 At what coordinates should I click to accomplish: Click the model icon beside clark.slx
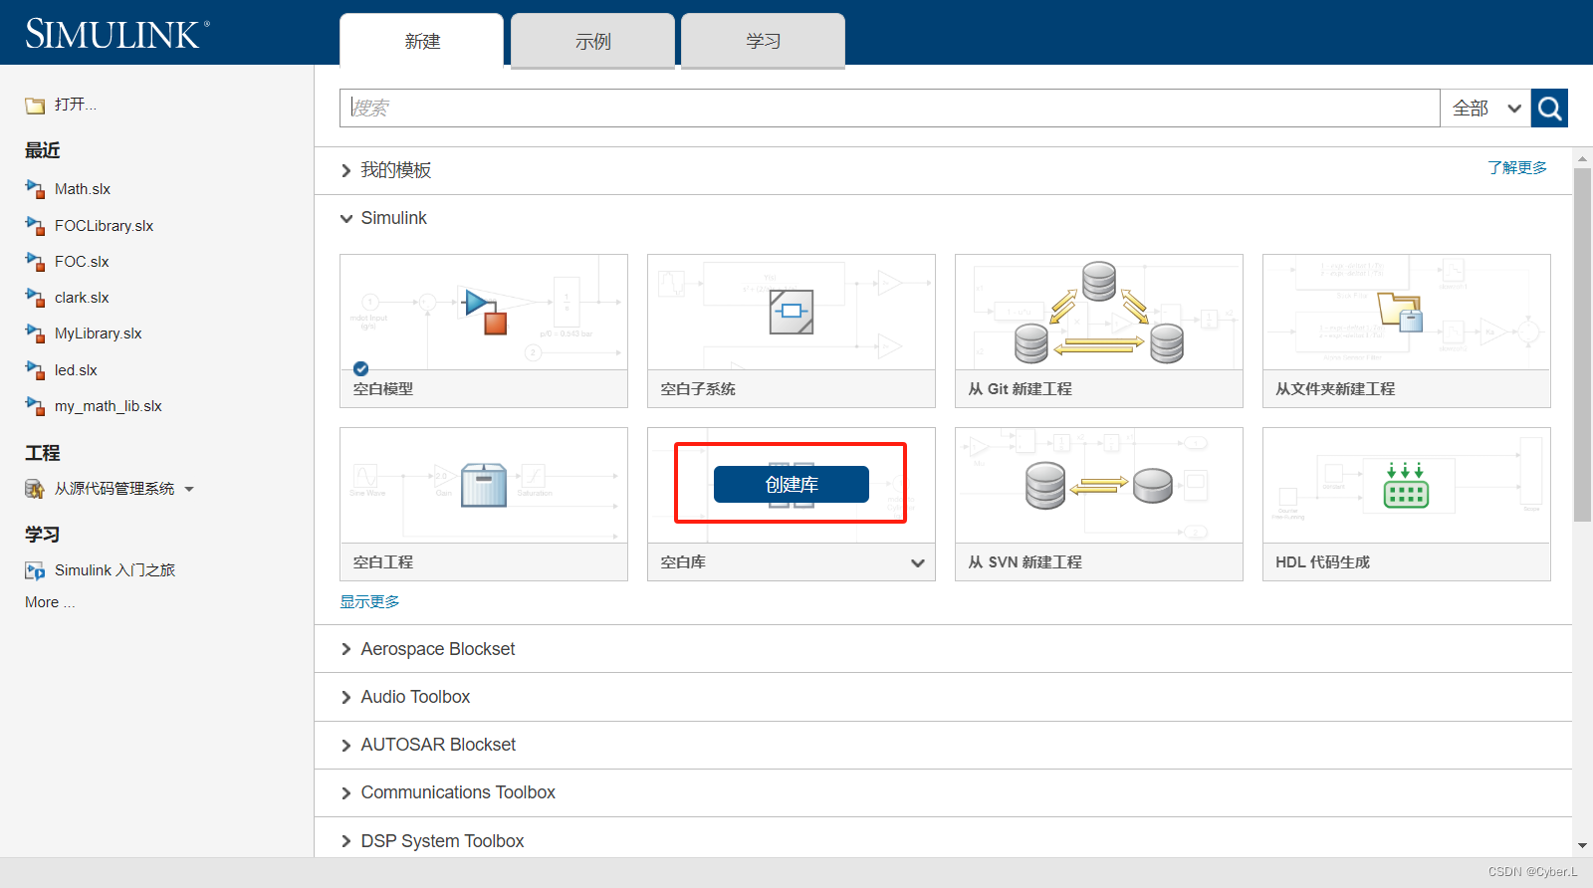coord(35,298)
